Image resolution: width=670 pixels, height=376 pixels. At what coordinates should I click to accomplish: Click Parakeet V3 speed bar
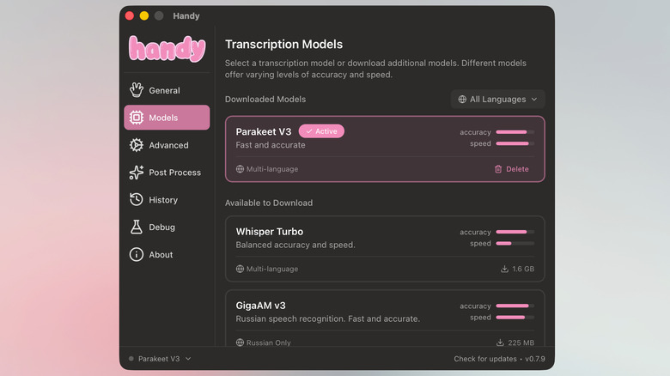point(515,143)
